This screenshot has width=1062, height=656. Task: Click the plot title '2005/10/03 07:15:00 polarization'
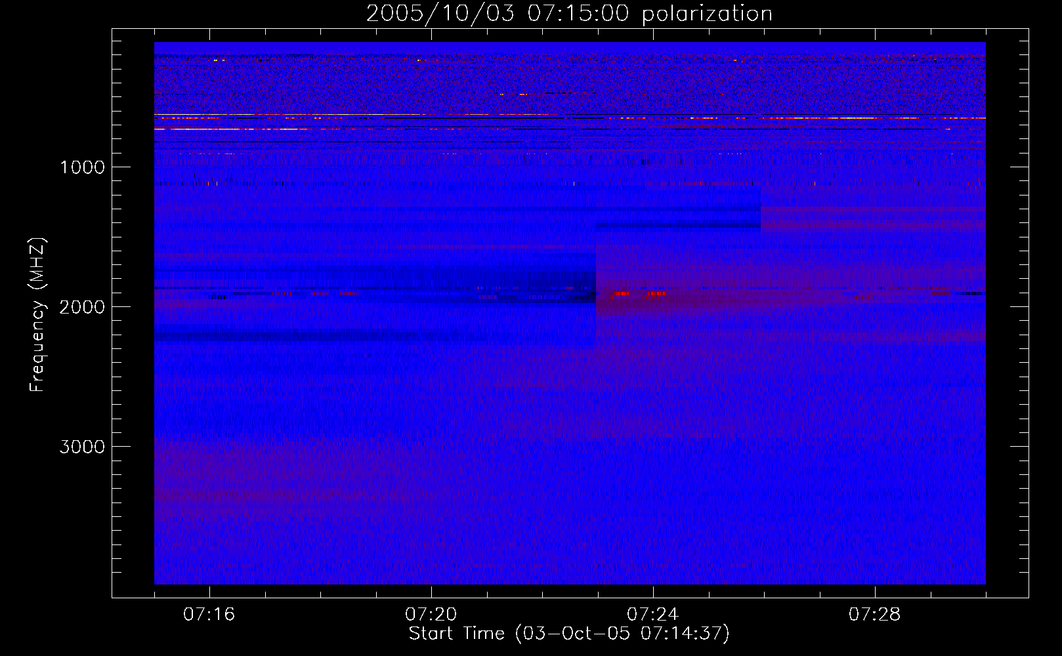(x=569, y=14)
